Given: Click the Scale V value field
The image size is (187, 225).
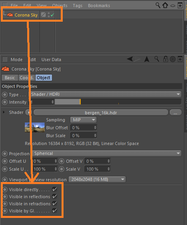Looking at the screenshot, I should 96,169.
